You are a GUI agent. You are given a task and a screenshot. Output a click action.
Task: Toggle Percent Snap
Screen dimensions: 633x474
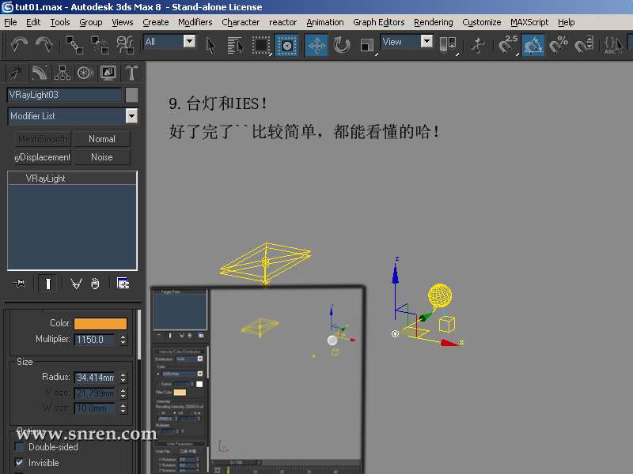[559, 45]
